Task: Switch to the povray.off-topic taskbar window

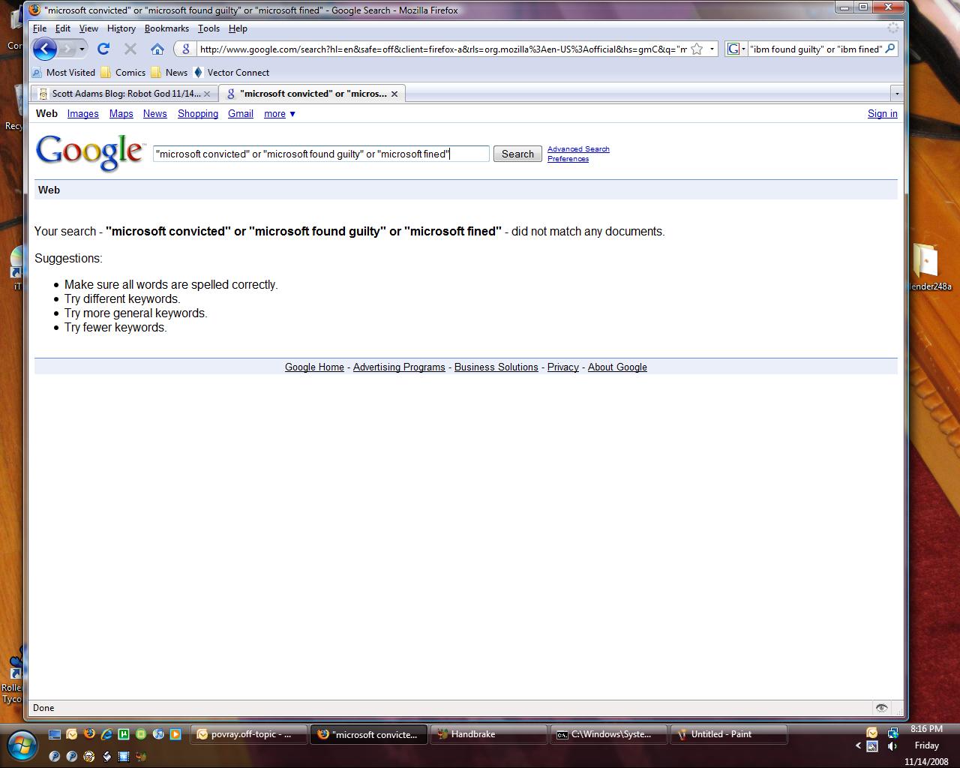Action: click(249, 734)
